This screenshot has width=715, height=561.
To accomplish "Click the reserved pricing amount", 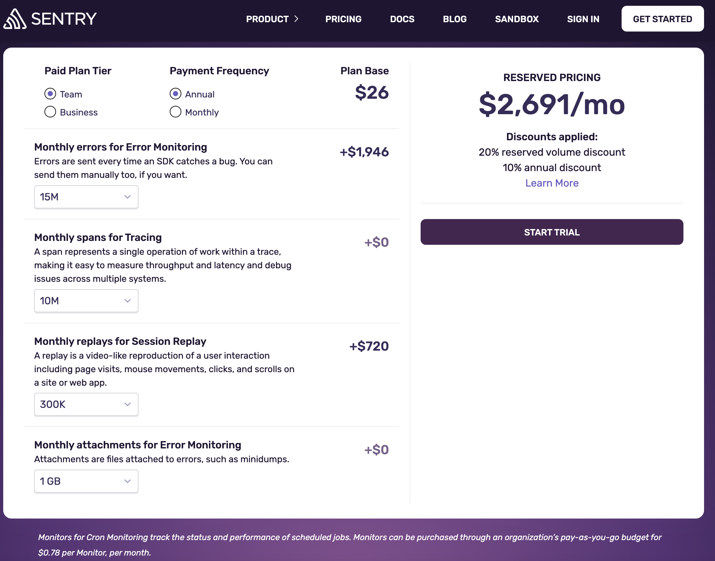I will tap(551, 105).
